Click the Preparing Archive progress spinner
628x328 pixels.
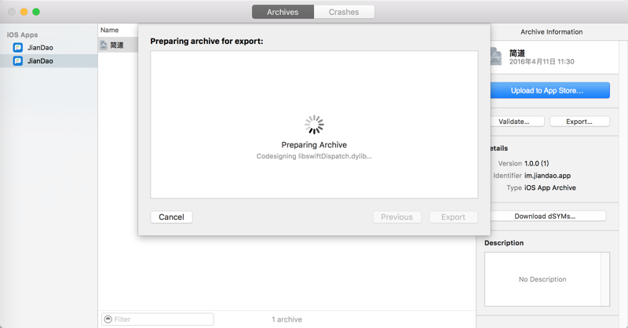[x=314, y=125]
